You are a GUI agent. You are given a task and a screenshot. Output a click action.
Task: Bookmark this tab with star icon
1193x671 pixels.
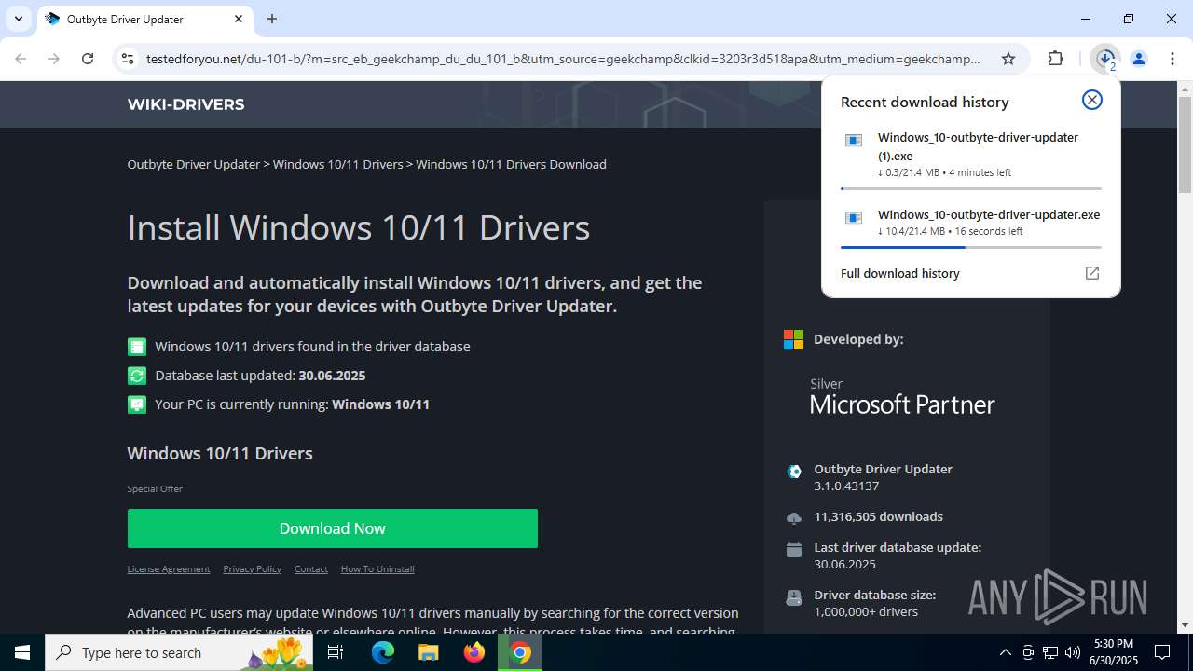click(1008, 59)
